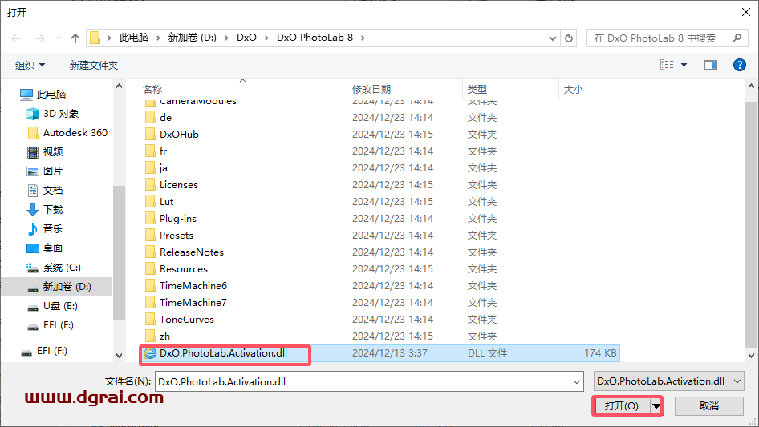The image size is (759, 427).
Task: Click 新加卷 (D:) in the address breadcrumb
Action: click(193, 38)
